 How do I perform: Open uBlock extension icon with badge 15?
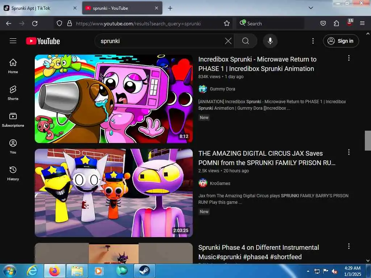click(350, 23)
